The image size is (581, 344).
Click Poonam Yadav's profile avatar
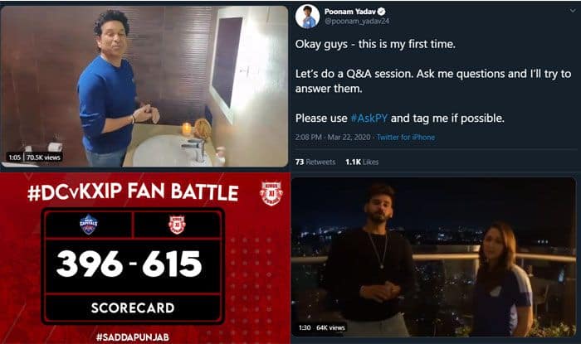[x=308, y=17]
